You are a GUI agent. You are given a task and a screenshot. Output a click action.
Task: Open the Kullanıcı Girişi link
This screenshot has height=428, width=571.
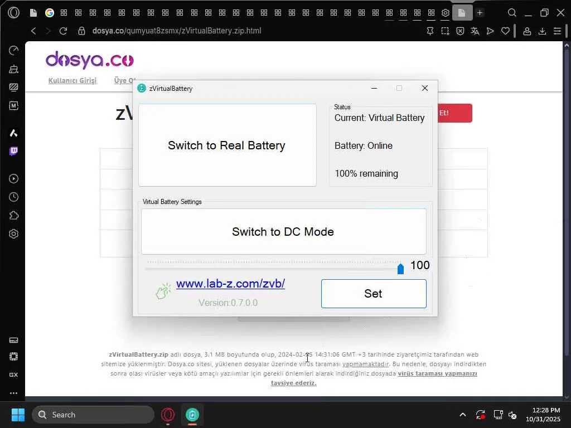tap(72, 80)
